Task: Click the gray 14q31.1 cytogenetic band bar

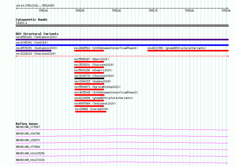Action: [x=122, y=26]
